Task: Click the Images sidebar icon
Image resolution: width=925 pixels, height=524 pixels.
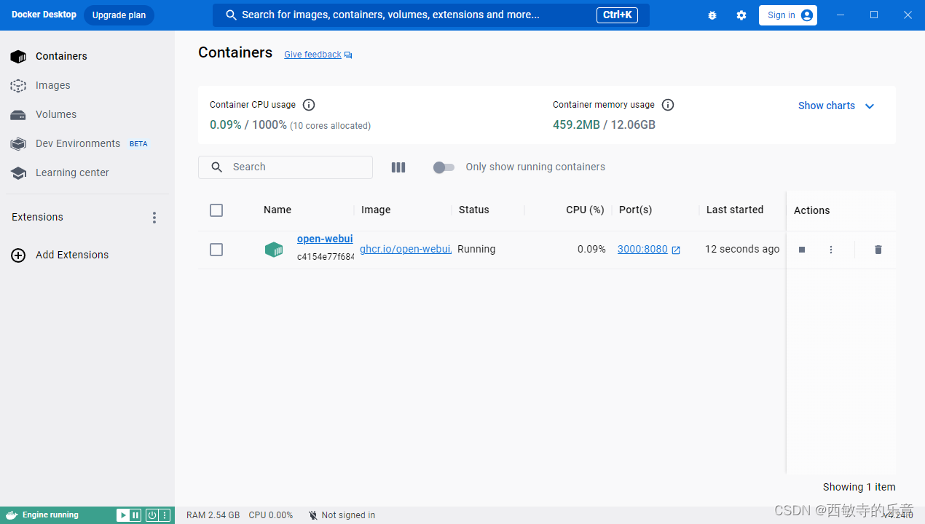Action: pos(18,86)
